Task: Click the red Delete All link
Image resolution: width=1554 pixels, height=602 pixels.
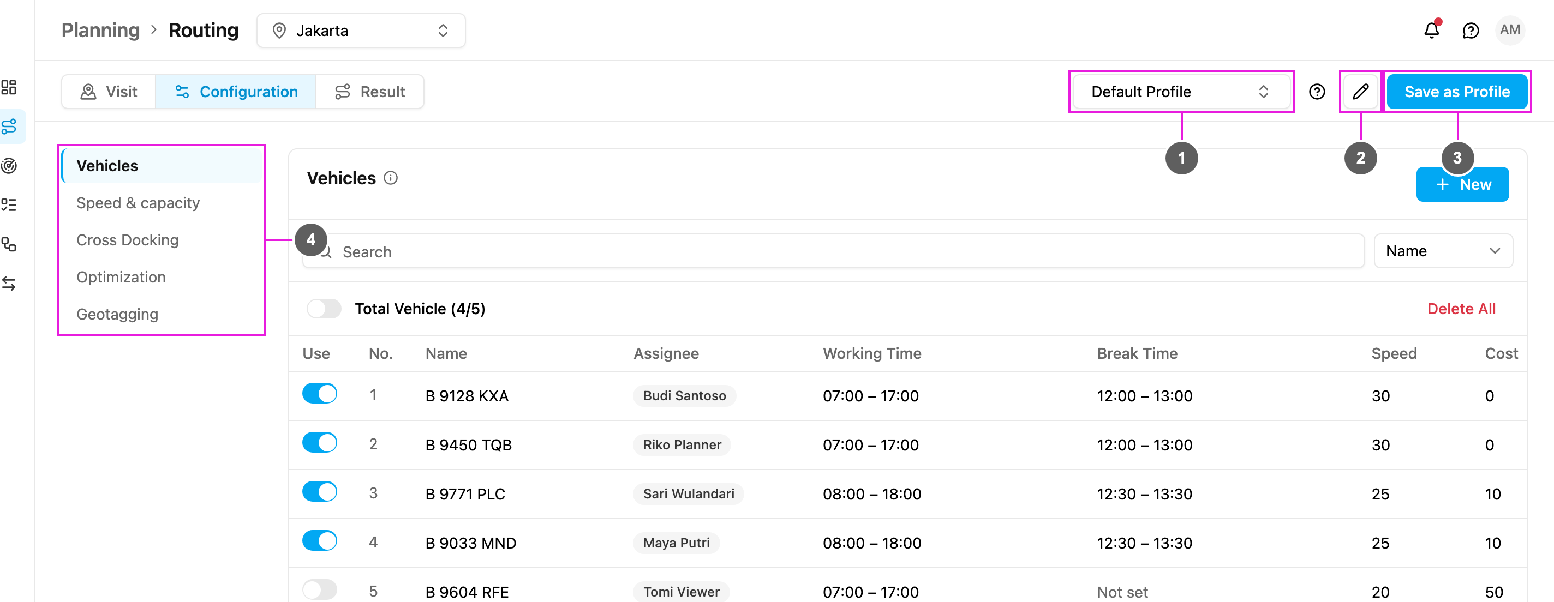Action: coord(1461,309)
